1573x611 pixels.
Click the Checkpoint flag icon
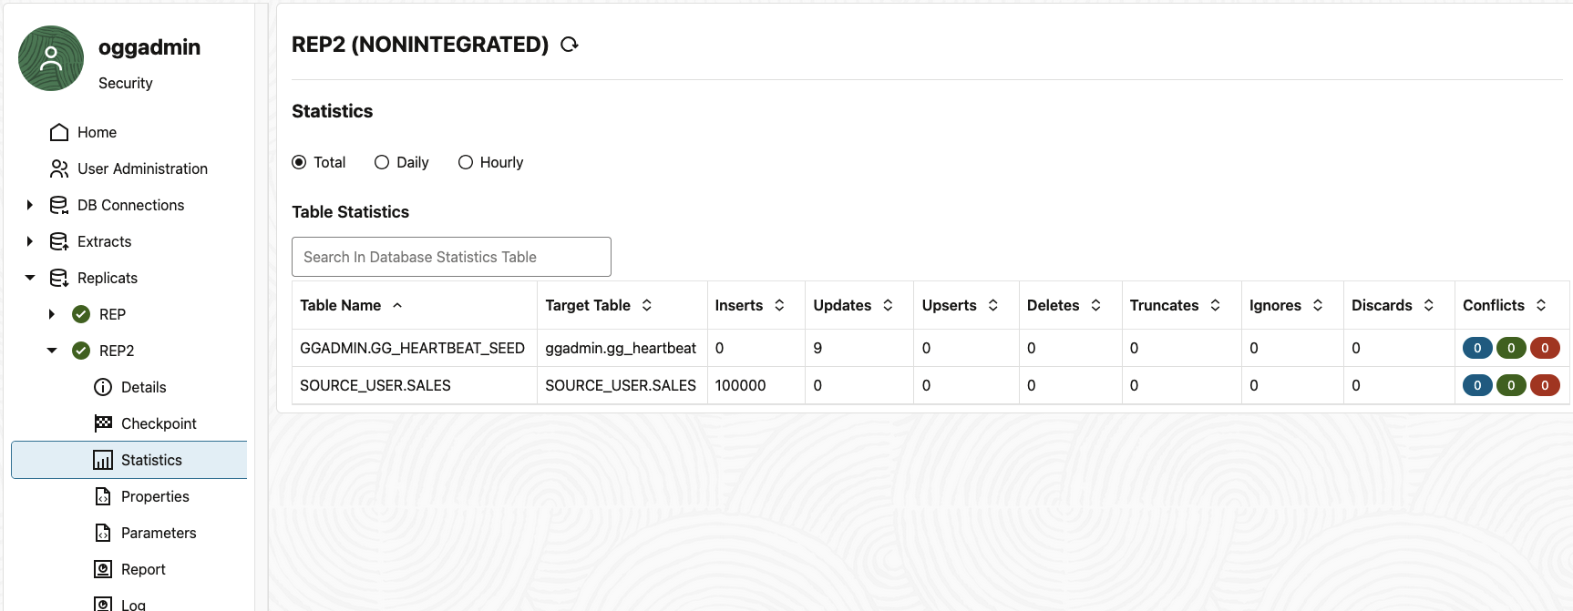[103, 423]
